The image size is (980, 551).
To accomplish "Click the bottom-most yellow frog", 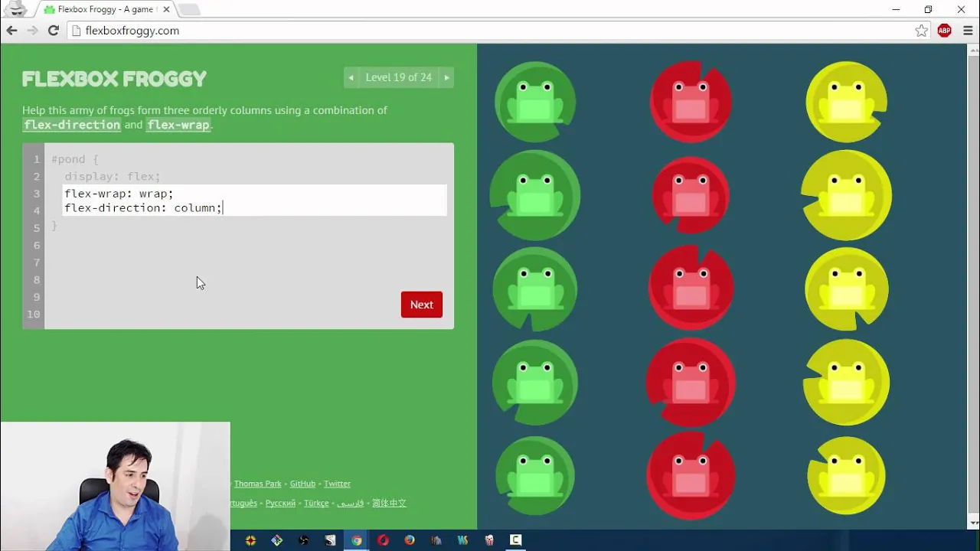I will pyautogui.click(x=847, y=475).
